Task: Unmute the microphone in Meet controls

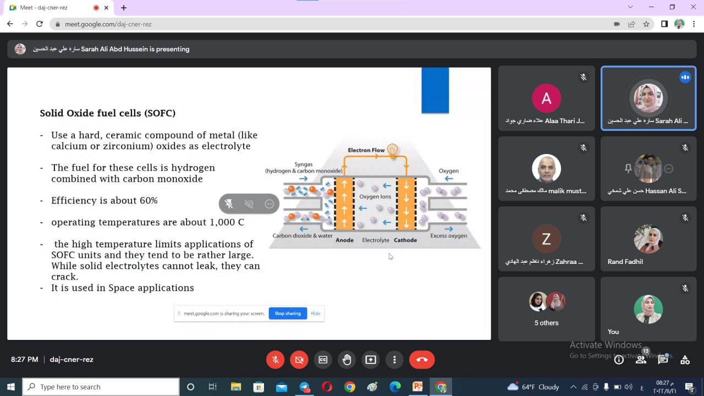Action: (276, 360)
